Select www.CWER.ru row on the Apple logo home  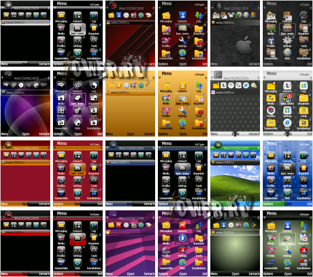pyautogui.click(x=235, y=23)
